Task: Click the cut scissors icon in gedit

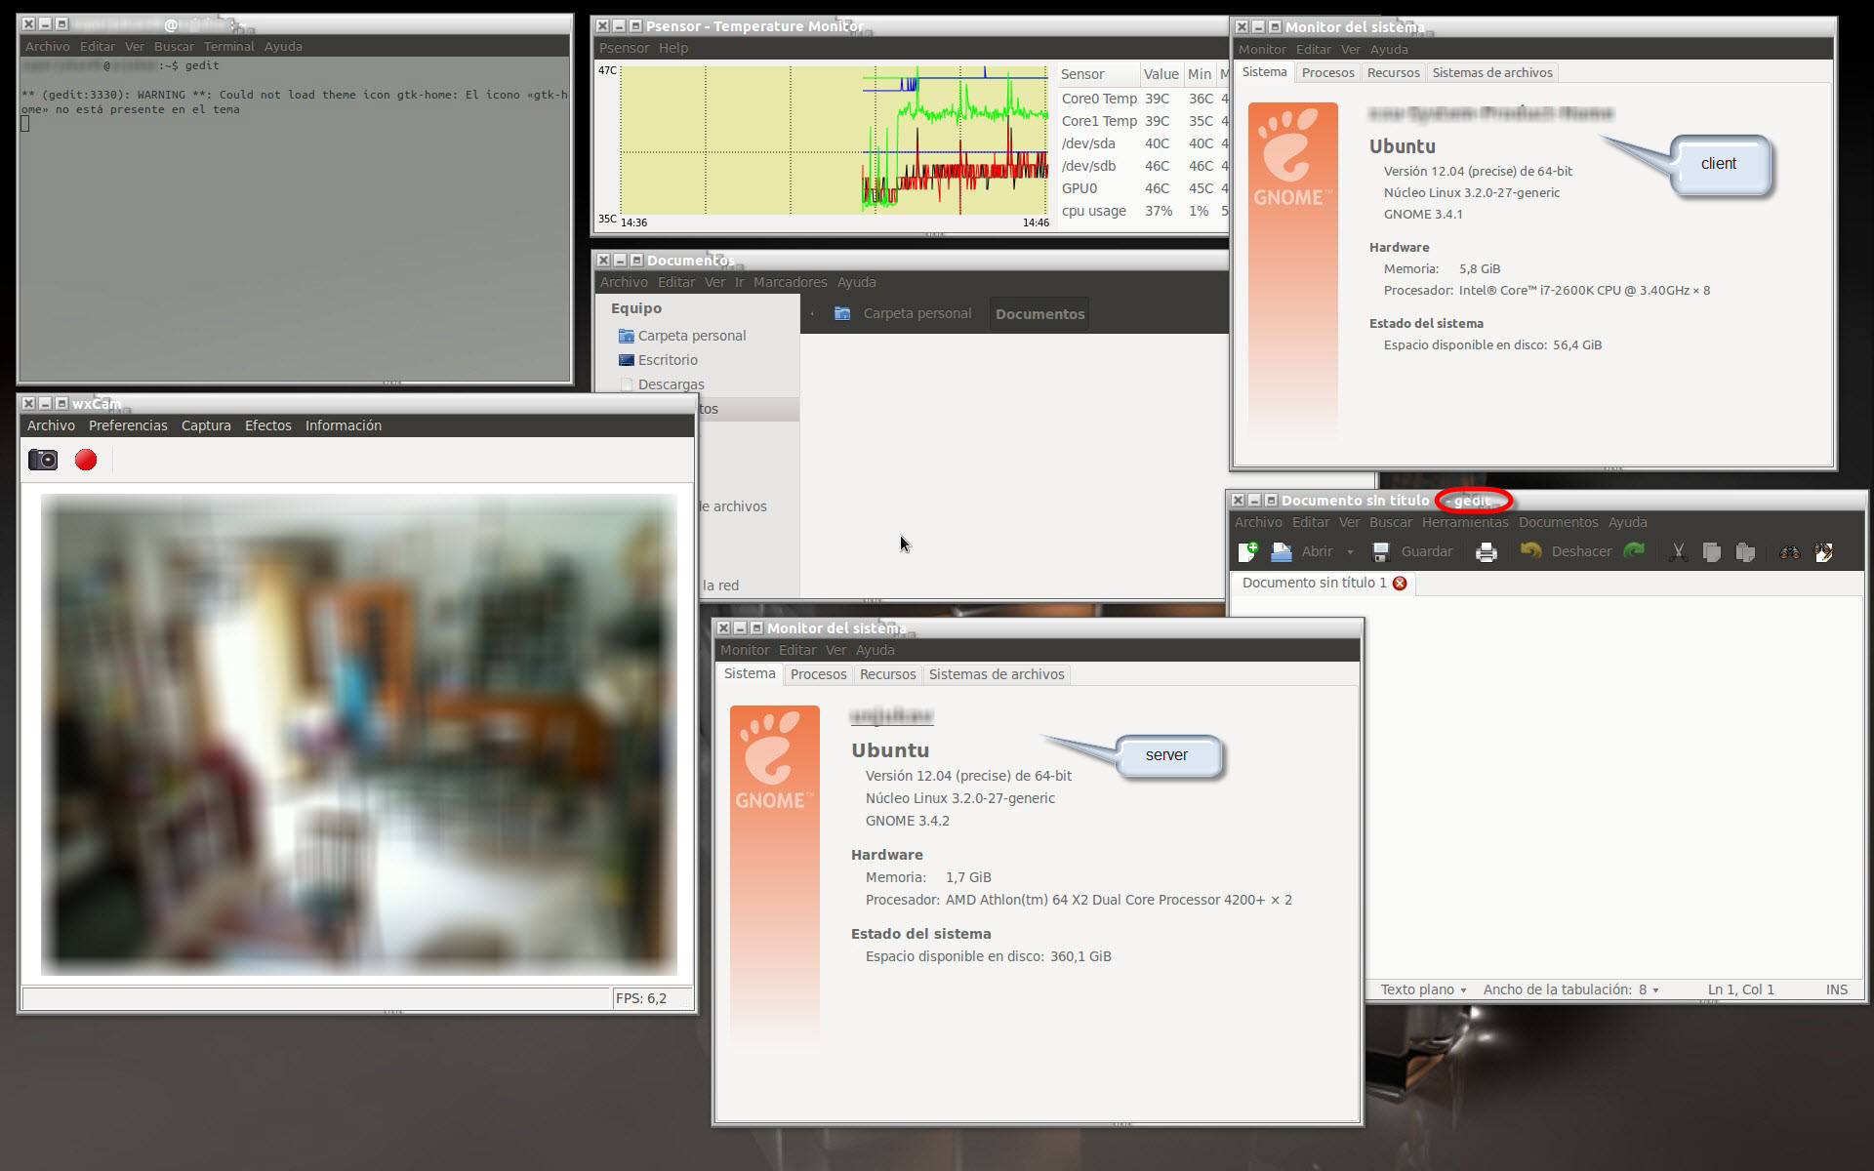Action: click(1678, 552)
